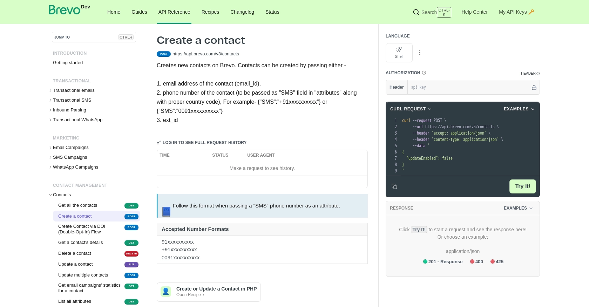Open the Home menu item
This screenshot has width=589, height=307.
[x=114, y=12]
